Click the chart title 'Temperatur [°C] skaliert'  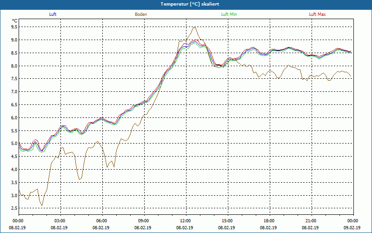pyautogui.click(x=190, y=4)
